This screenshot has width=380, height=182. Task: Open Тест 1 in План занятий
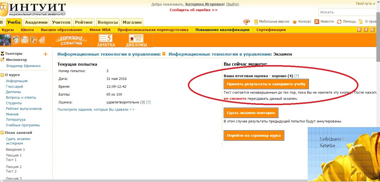(x=11, y=160)
